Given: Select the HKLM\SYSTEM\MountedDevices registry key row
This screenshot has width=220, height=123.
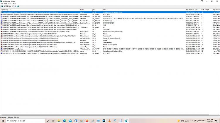Looking at the screenshot, I should 110,49.
